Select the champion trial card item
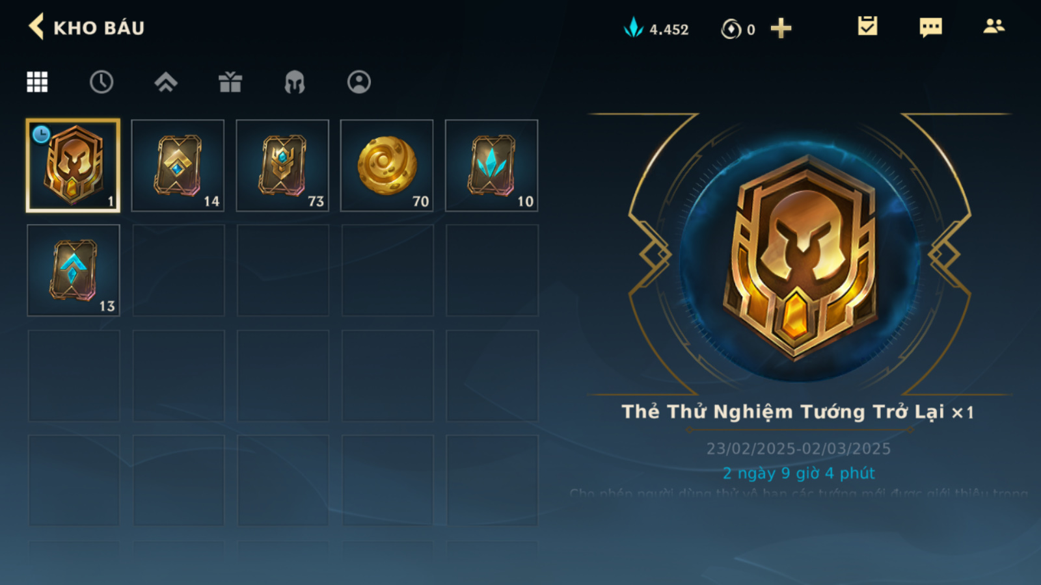1041x585 pixels. click(73, 165)
